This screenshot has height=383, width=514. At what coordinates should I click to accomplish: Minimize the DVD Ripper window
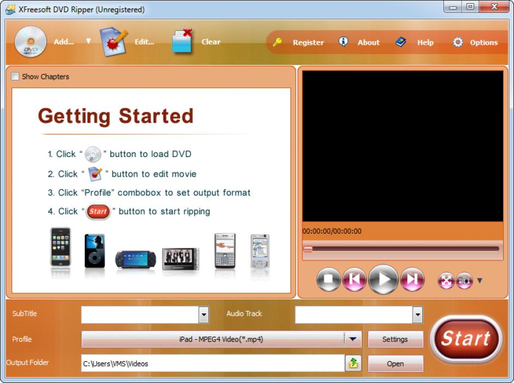453,7
